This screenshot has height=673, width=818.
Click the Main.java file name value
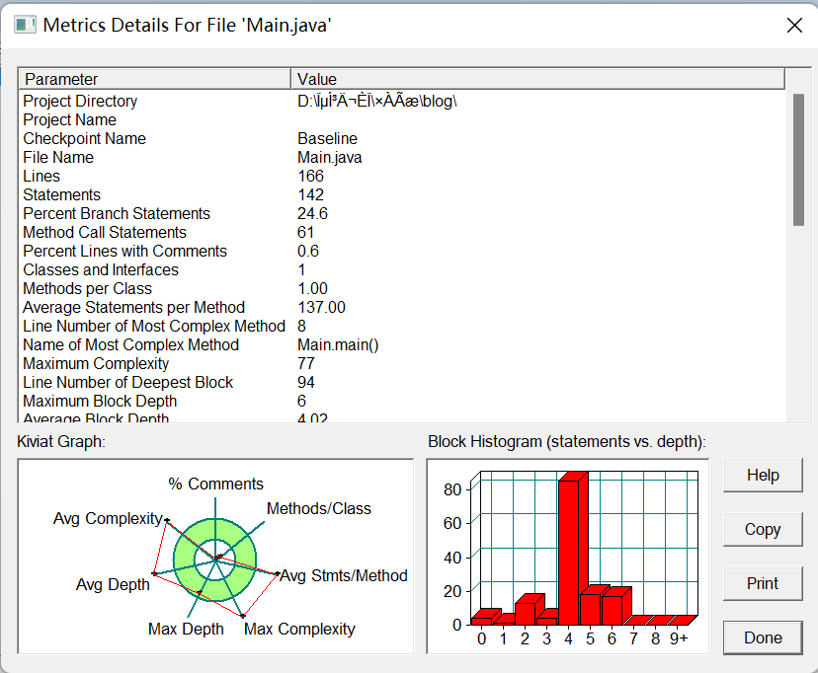pos(329,157)
